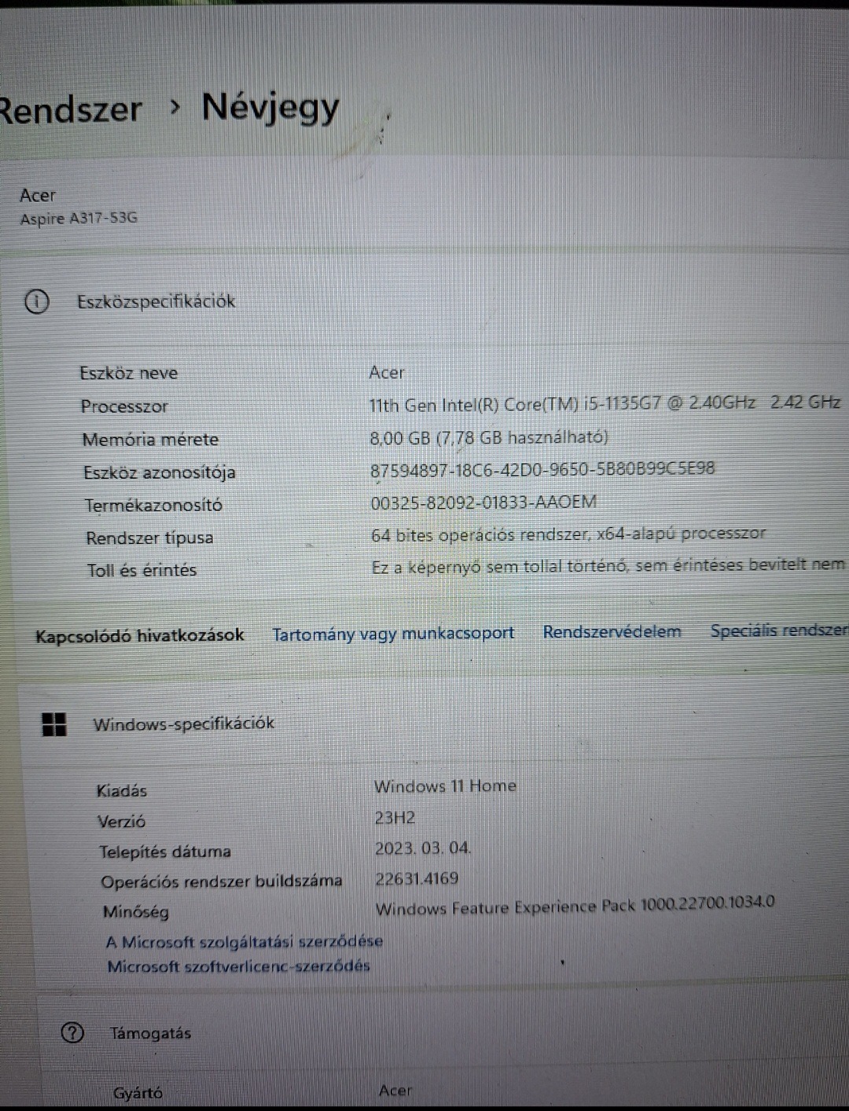Screen dimensions: 849x1111
Task: Click the Memória mérete label
Action: coord(150,440)
